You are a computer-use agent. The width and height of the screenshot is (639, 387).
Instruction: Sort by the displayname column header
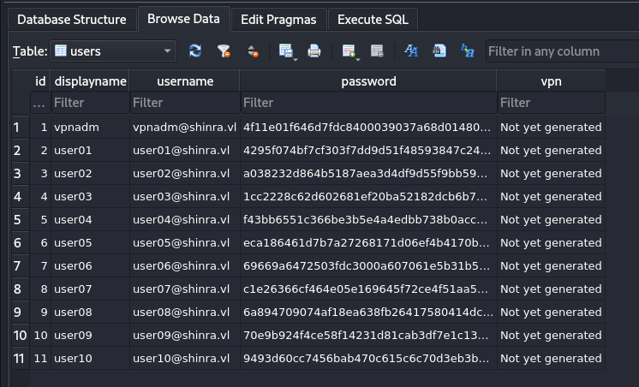(x=90, y=81)
